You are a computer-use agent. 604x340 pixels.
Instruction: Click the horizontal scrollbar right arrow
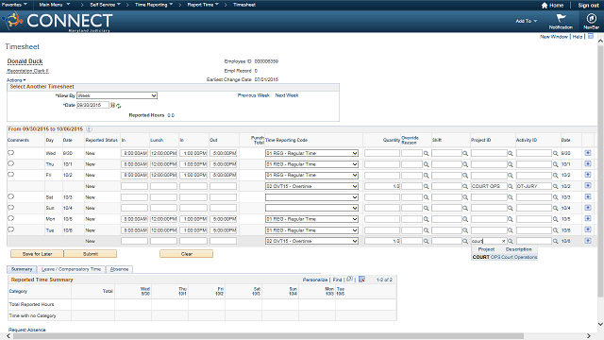coord(589,336)
